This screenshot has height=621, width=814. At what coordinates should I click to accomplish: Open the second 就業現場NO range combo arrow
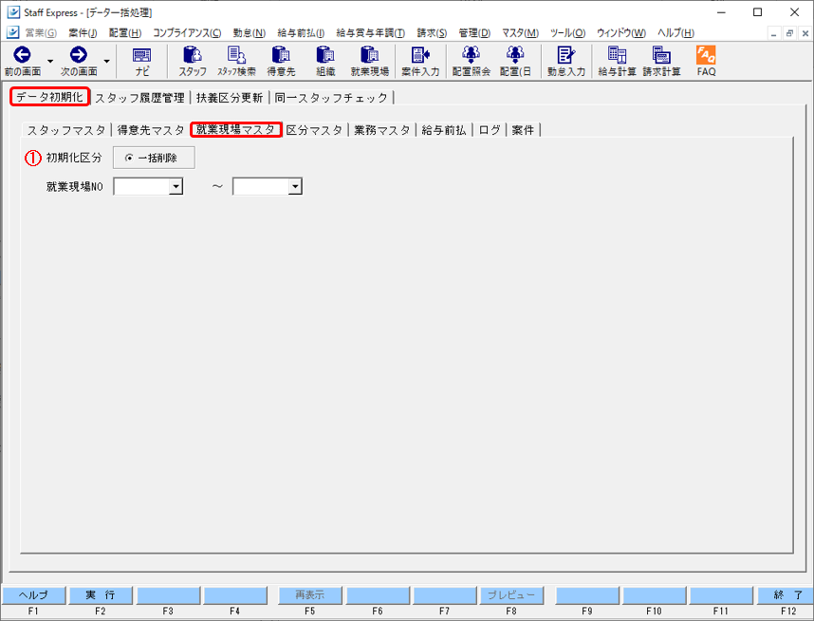click(x=295, y=186)
